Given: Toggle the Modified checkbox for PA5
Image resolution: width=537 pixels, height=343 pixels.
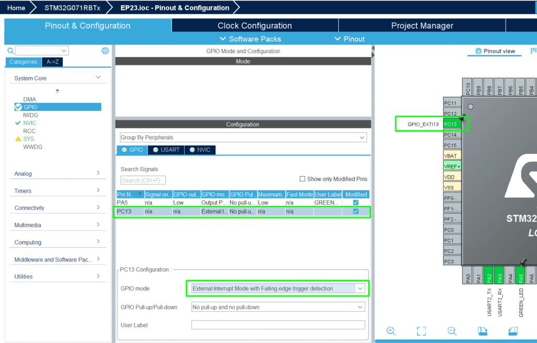Looking at the screenshot, I should coord(356,203).
